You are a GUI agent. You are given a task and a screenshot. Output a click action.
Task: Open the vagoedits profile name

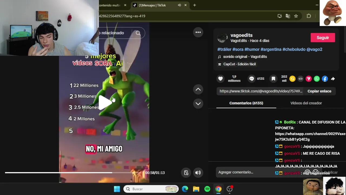[x=241, y=35]
